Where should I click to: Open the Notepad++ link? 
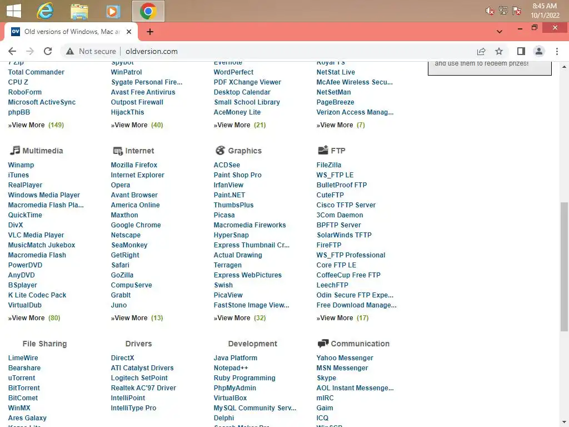[231, 368]
